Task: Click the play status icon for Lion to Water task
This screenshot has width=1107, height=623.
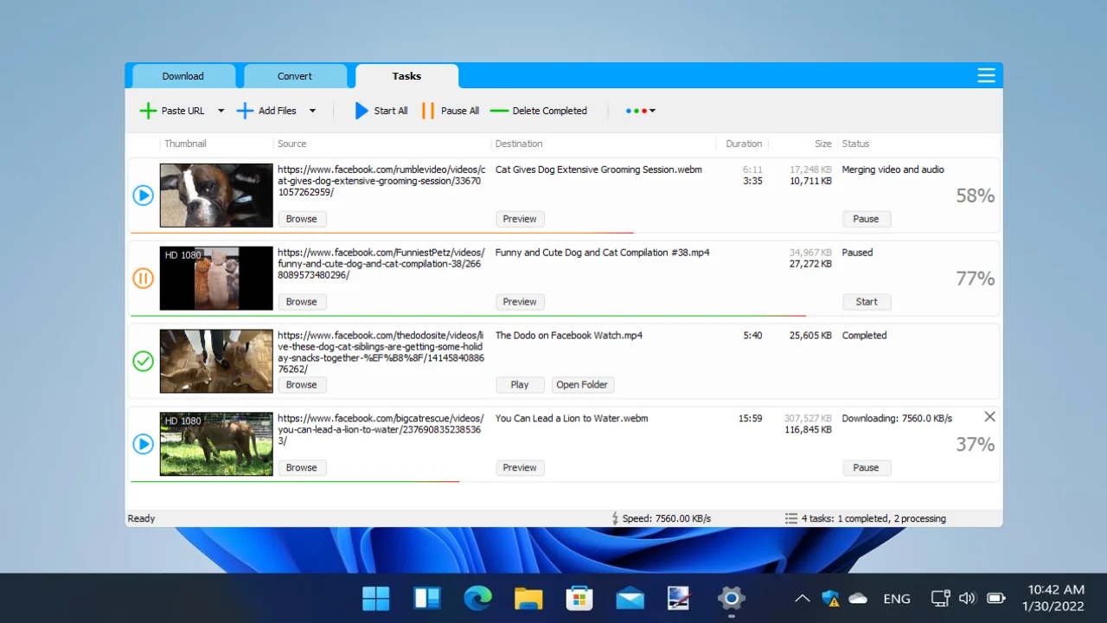Action: click(x=143, y=444)
